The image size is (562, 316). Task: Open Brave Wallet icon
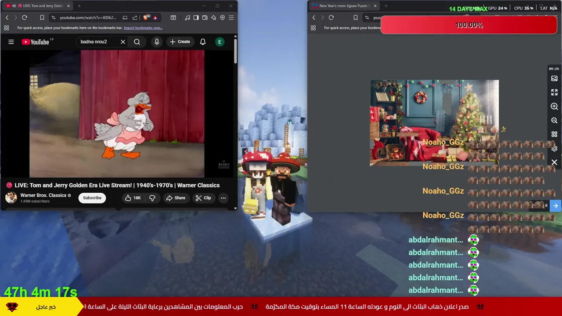point(205,18)
